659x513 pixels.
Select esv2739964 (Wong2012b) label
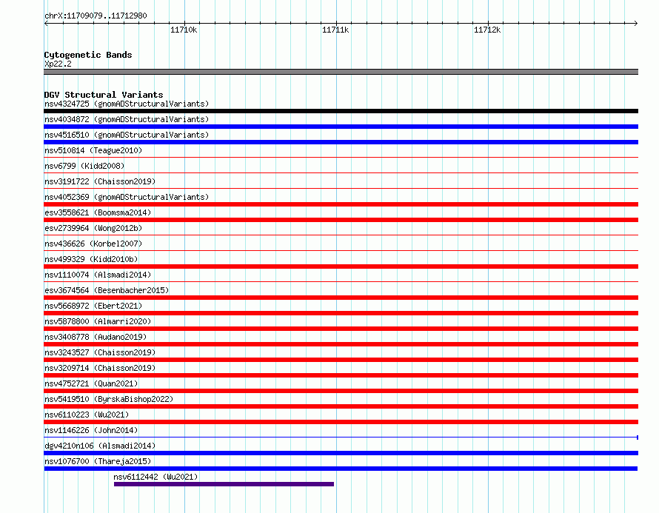(93, 228)
